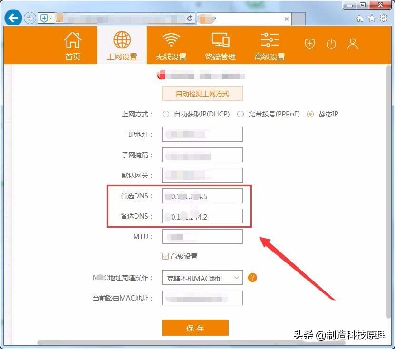The width and height of the screenshot is (395, 349).
Task: Open the 终端管理 device management tab
Action: [x=221, y=46]
